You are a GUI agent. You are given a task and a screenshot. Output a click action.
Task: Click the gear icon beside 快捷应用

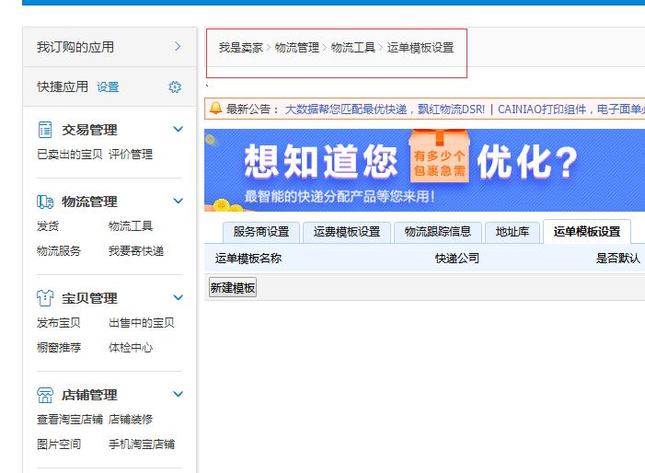tap(175, 87)
